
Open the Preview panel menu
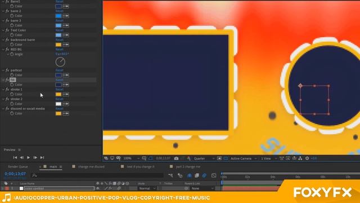(x=20, y=150)
